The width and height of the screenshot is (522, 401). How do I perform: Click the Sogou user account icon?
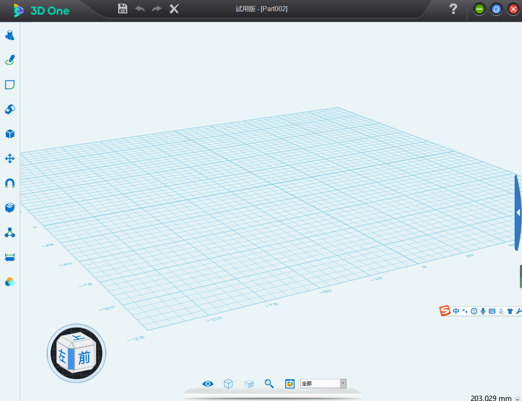point(501,311)
